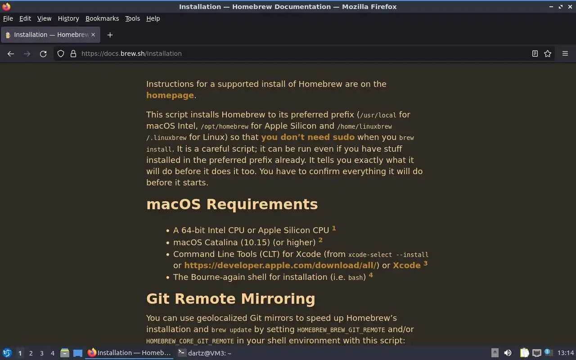Viewport: 576px width, 360px height.
Task: Open the tracking protection shield icon
Action: (61, 54)
